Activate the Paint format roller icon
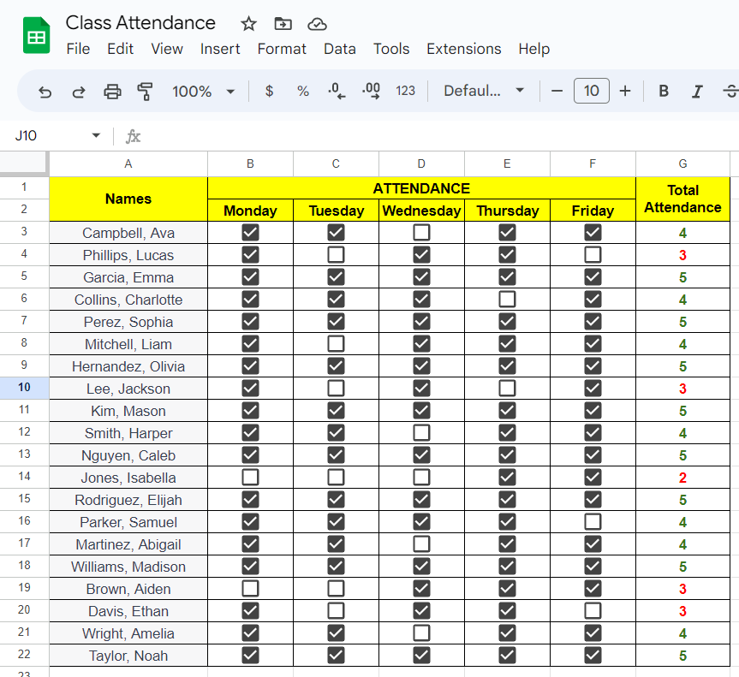 click(146, 92)
